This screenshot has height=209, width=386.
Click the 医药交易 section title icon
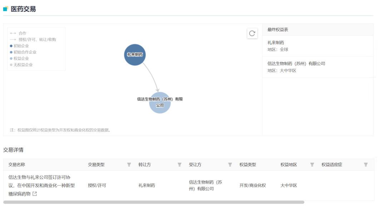point(6,9)
